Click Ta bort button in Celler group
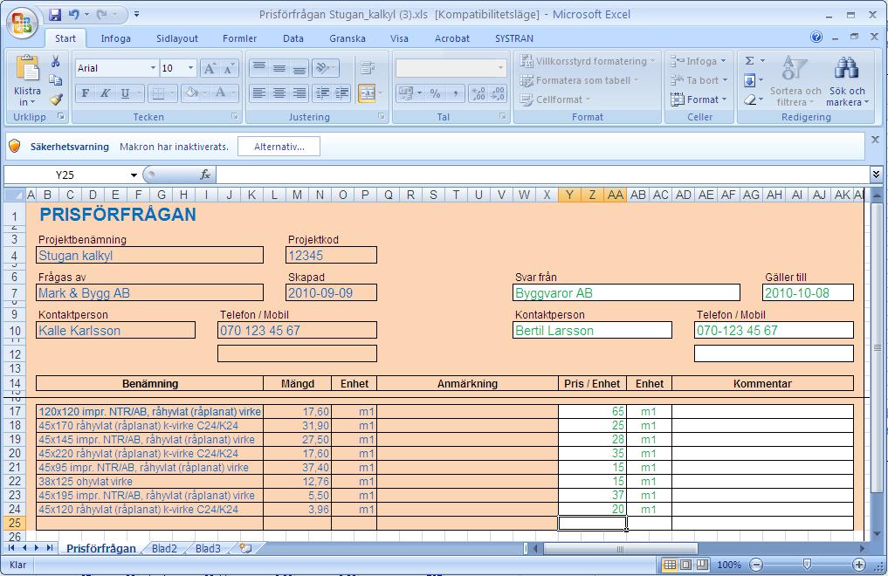Image resolution: width=888 pixels, height=576 pixels. click(x=699, y=80)
